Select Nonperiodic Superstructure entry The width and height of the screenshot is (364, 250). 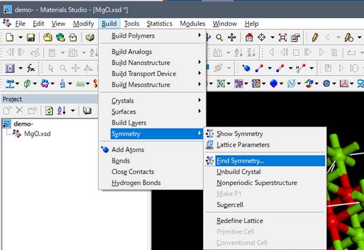[x=265, y=183]
